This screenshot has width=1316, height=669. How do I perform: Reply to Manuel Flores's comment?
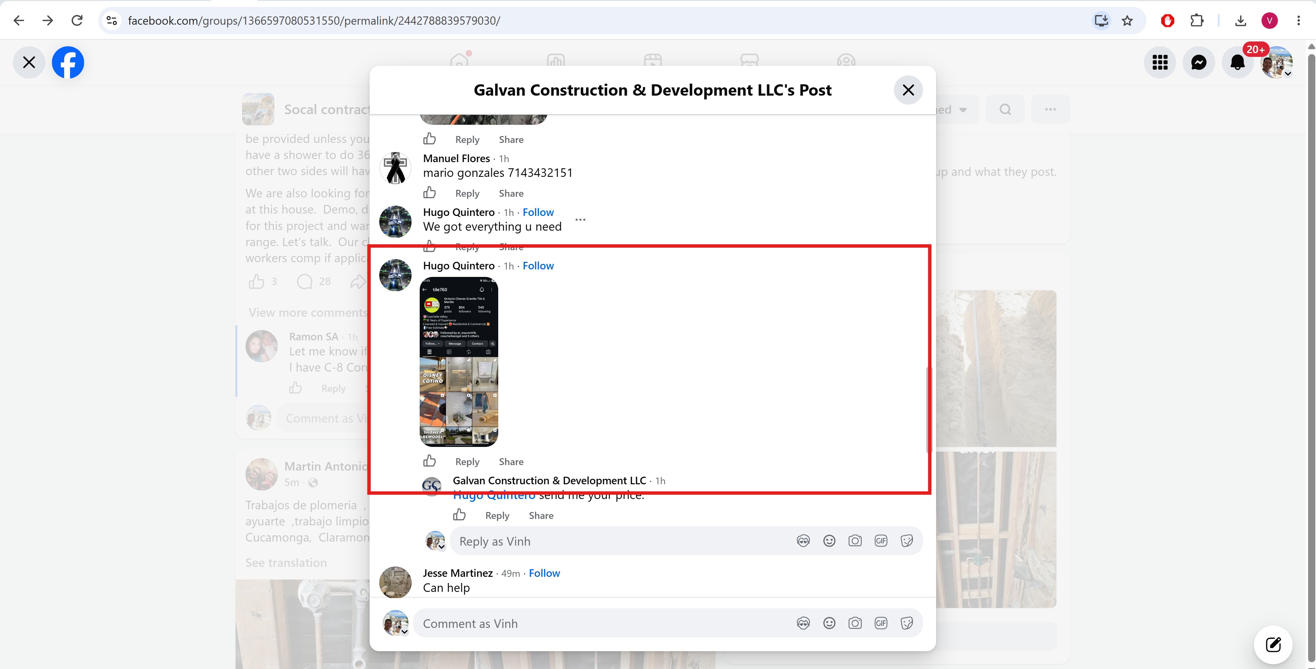467,193
